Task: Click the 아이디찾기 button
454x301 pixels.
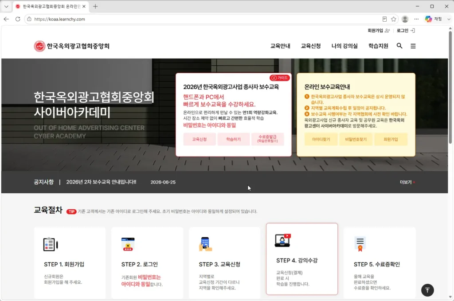Action: (321, 139)
